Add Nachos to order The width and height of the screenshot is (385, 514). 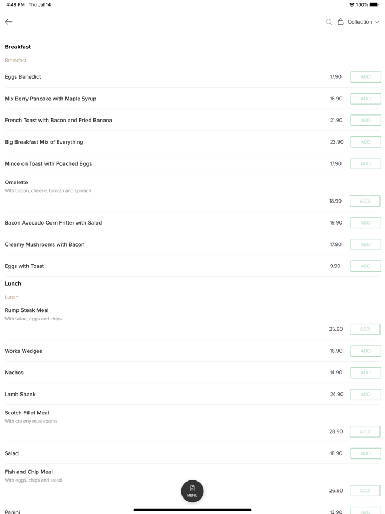point(365,373)
